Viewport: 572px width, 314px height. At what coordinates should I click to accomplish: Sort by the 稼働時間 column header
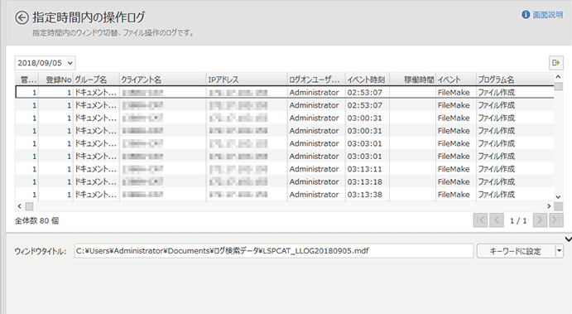(x=412, y=80)
